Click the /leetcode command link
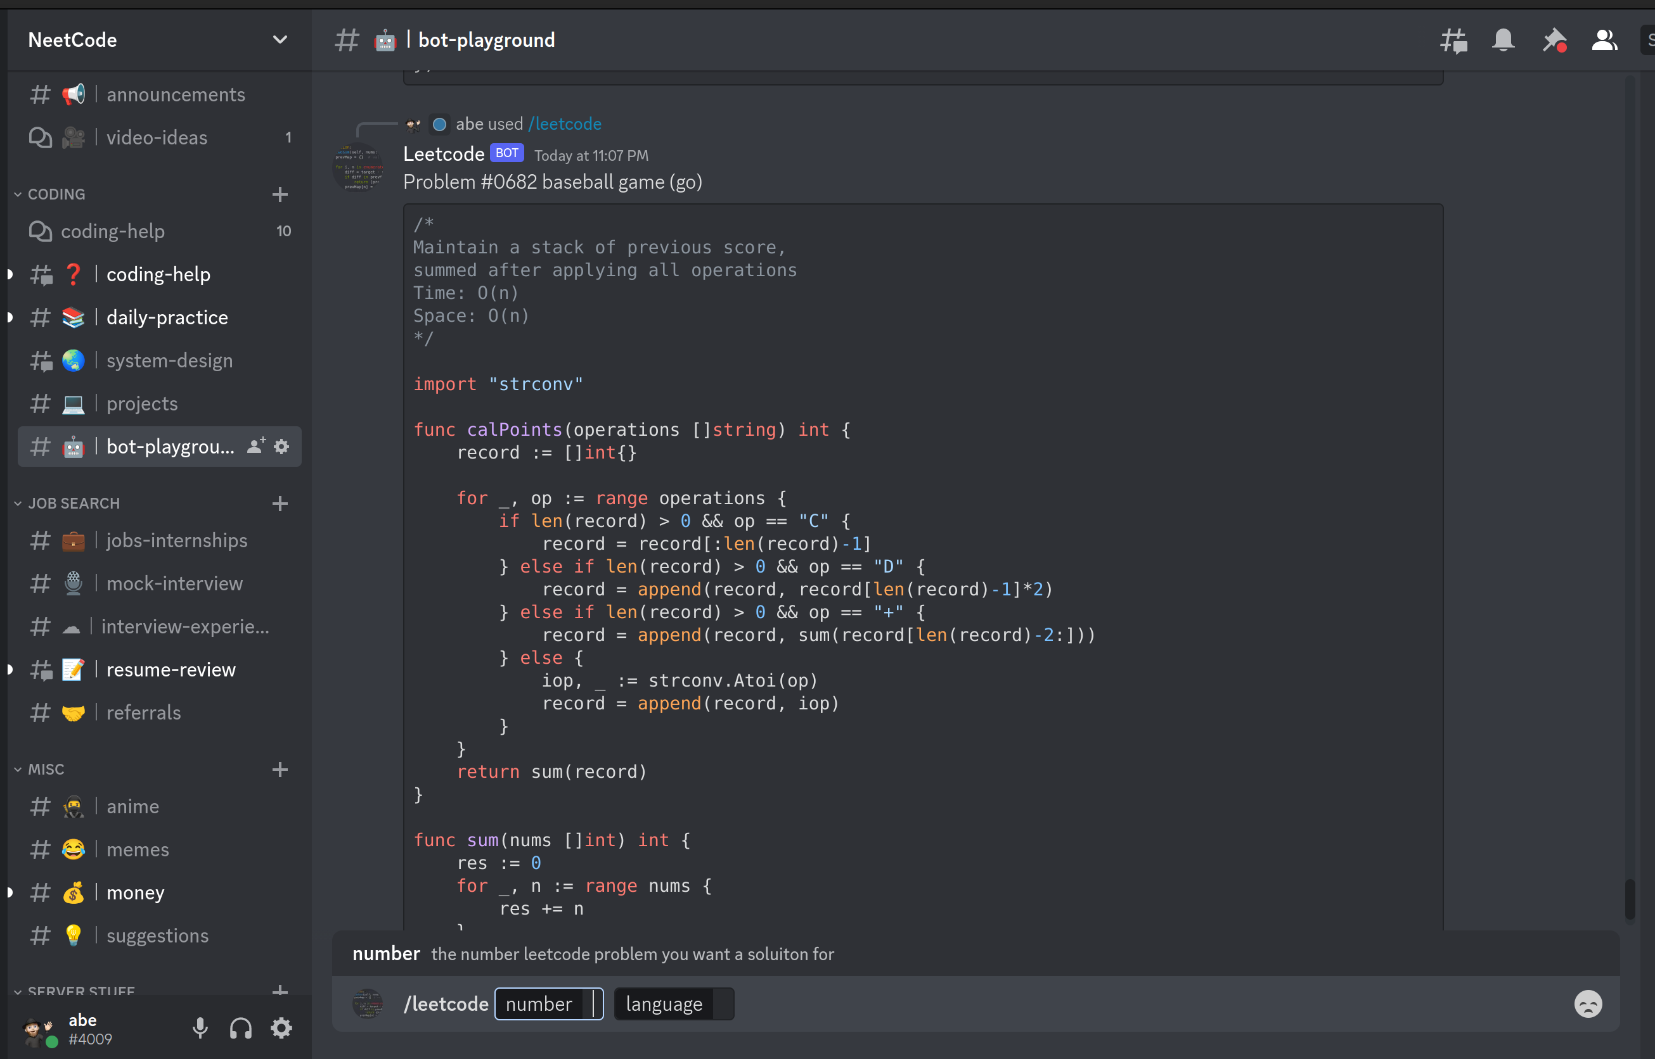 click(564, 124)
